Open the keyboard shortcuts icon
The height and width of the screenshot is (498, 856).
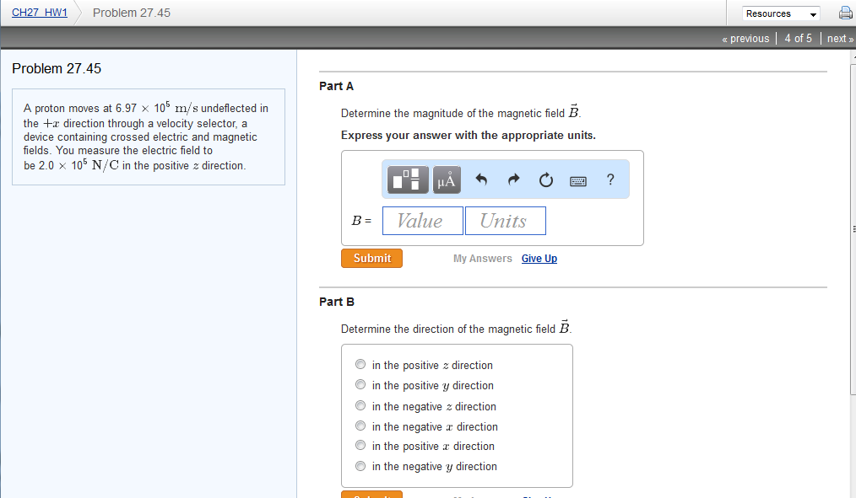(577, 179)
